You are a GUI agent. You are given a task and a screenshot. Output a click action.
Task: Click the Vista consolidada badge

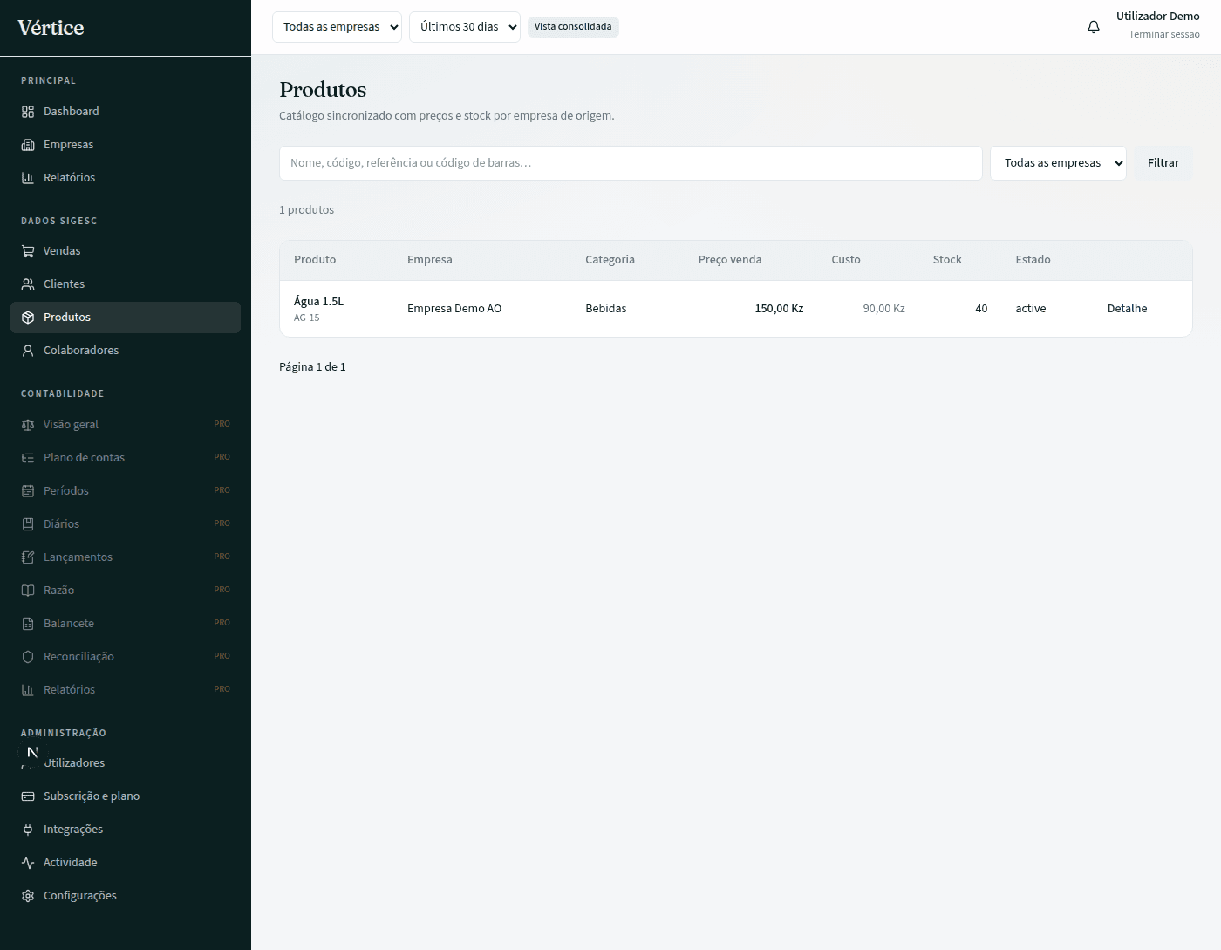click(x=573, y=27)
